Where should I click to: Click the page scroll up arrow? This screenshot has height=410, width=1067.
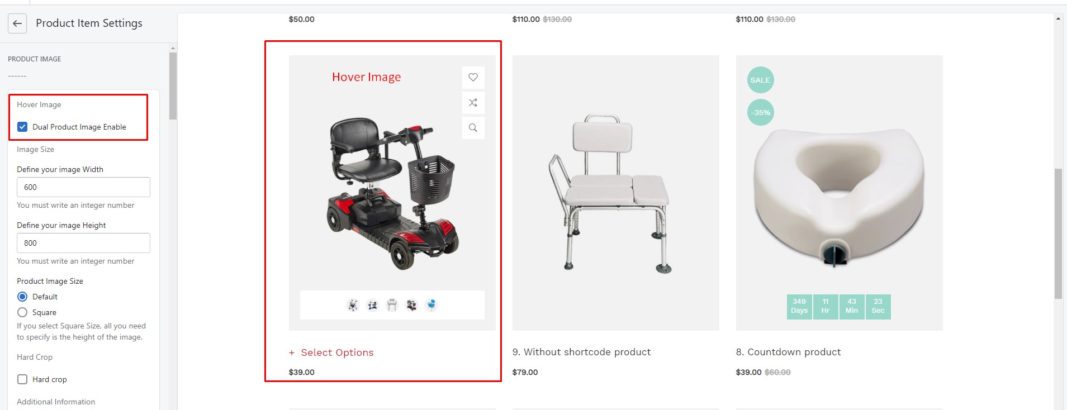[x=1058, y=18]
